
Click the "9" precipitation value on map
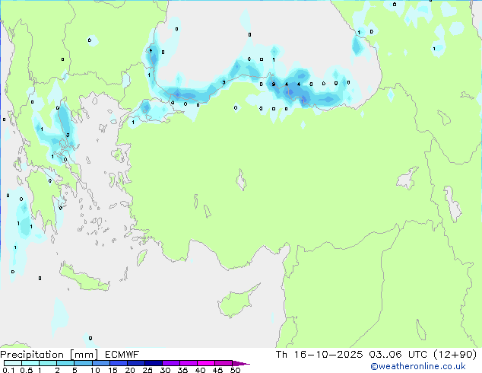[273, 84]
